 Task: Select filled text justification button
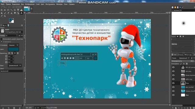pos(18,53)
